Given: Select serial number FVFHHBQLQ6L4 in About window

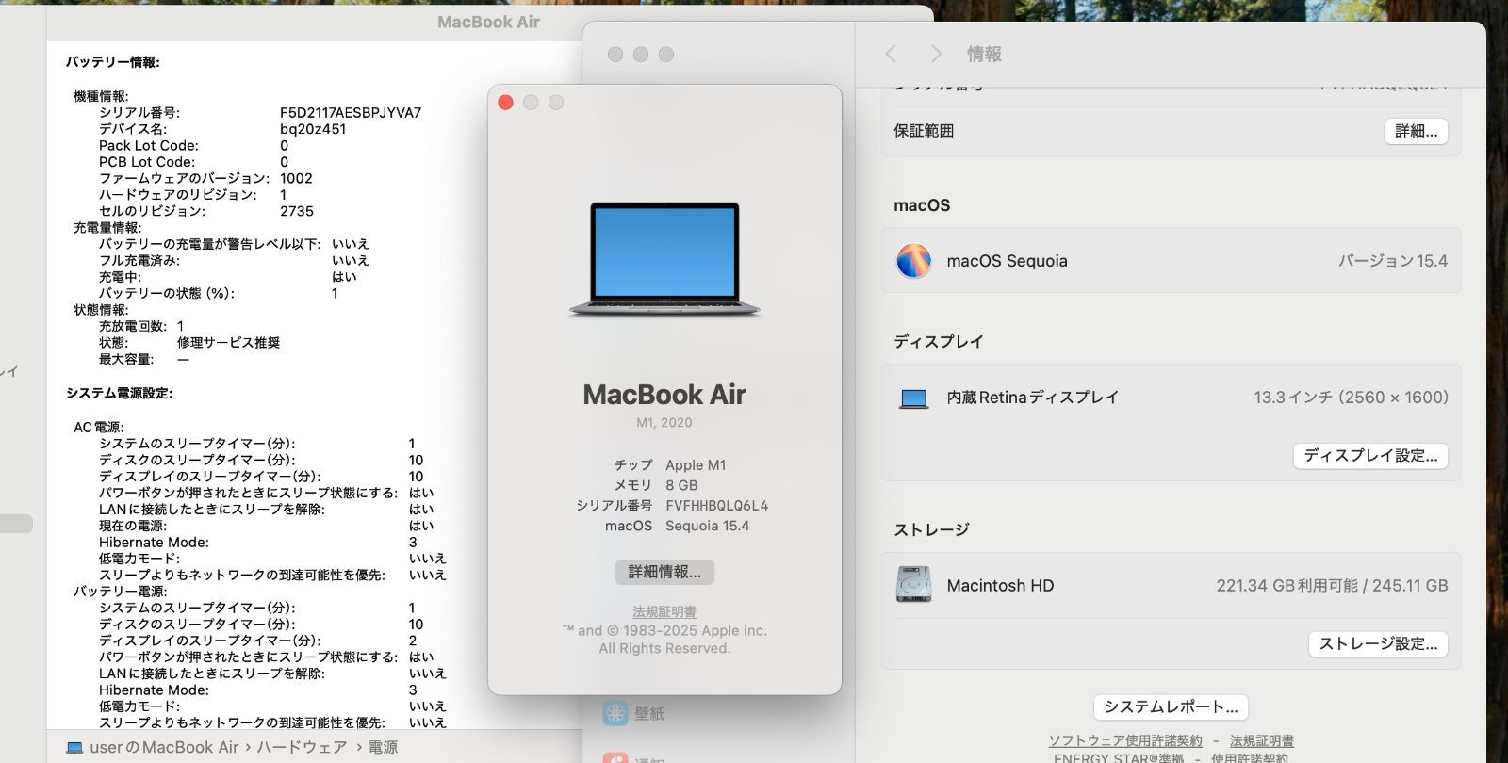Looking at the screenshot, I should (716, 506).
